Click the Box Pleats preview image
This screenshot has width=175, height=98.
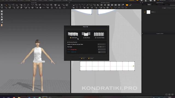tap(86, 34)
